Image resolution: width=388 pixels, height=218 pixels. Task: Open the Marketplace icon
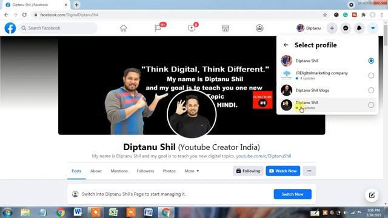(226, 28)
